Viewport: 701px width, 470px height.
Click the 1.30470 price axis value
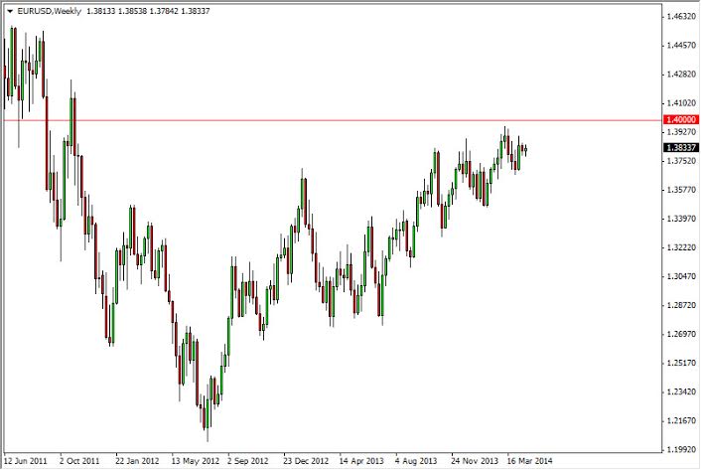pos(681,276)
